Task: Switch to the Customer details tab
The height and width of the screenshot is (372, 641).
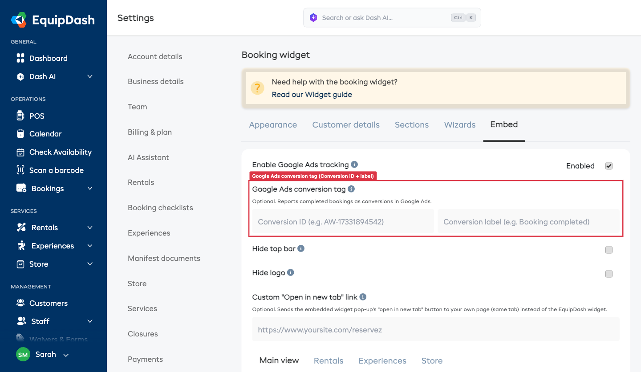Action: [346, 125]
